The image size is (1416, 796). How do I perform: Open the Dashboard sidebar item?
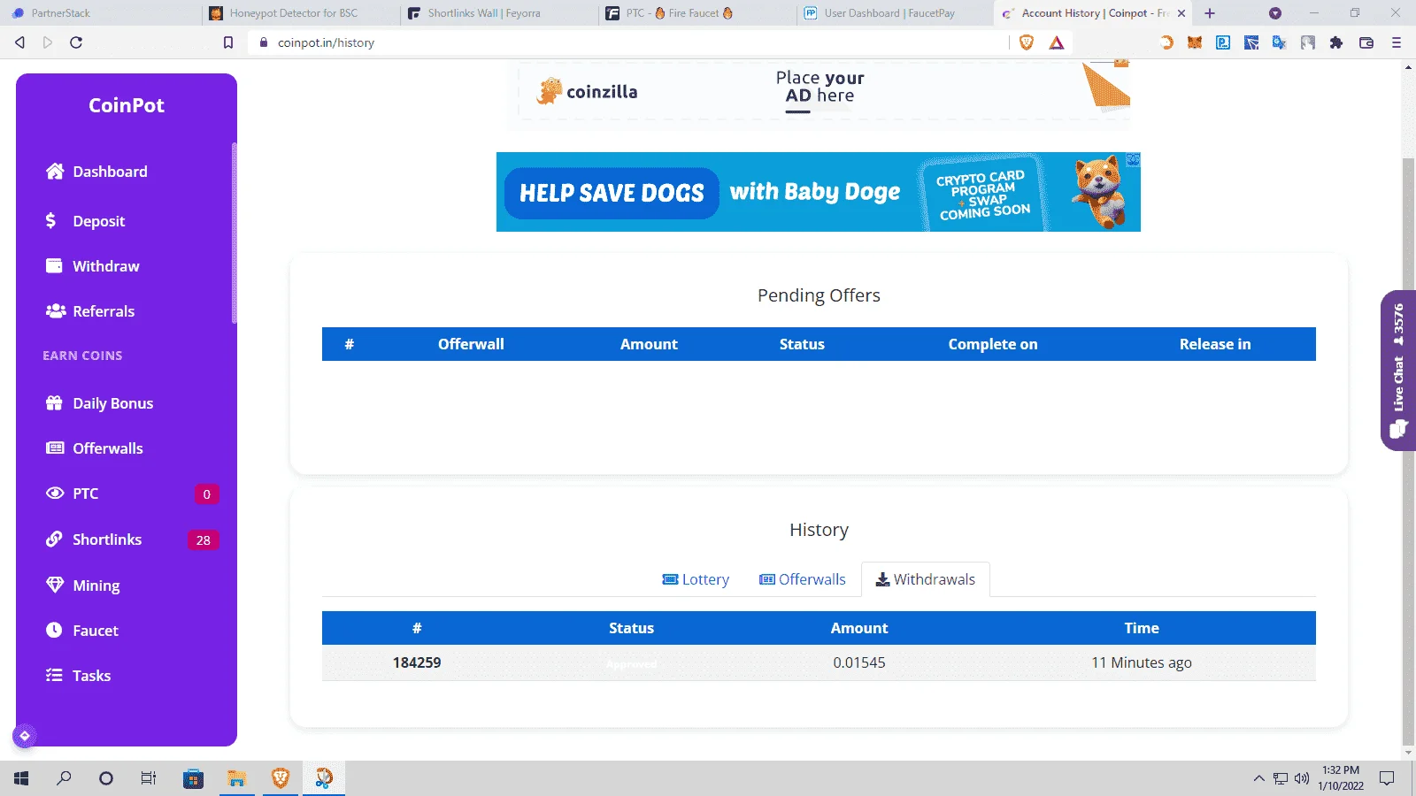click(96, 172)
